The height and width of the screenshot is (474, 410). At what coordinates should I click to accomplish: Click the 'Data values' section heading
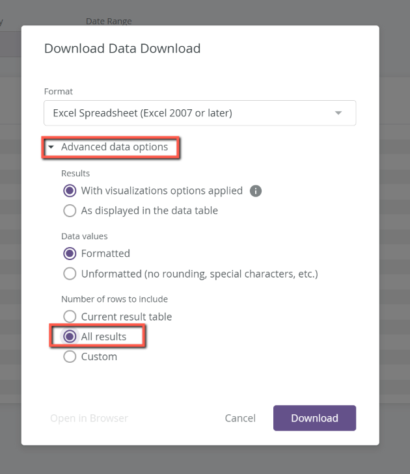click(x=85, y=236)
